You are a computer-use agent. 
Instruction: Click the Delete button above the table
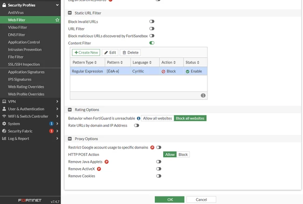point(131,52)
